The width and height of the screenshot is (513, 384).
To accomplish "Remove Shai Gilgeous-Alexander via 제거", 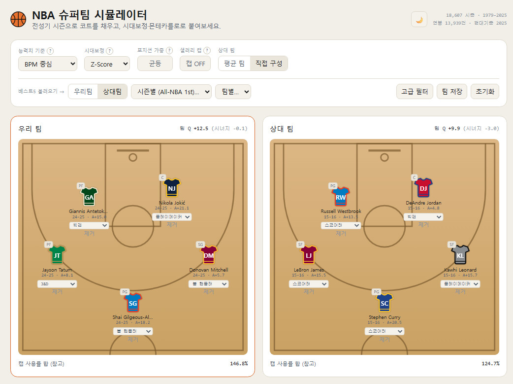I will [x=133, y=340].
